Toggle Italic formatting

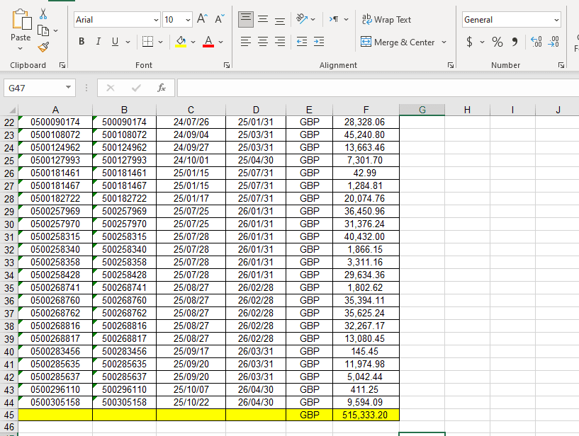99,42
